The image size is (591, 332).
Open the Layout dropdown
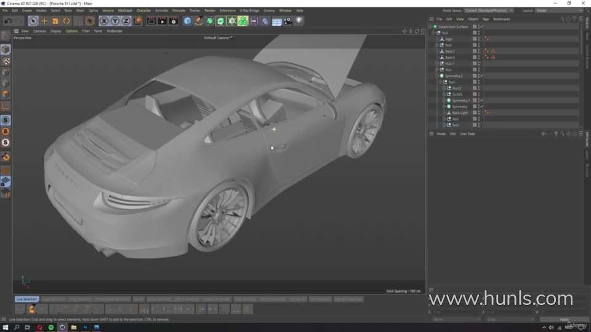tap(558, 10)
